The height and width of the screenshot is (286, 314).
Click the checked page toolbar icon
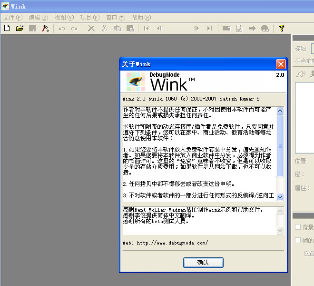[239, 28]
